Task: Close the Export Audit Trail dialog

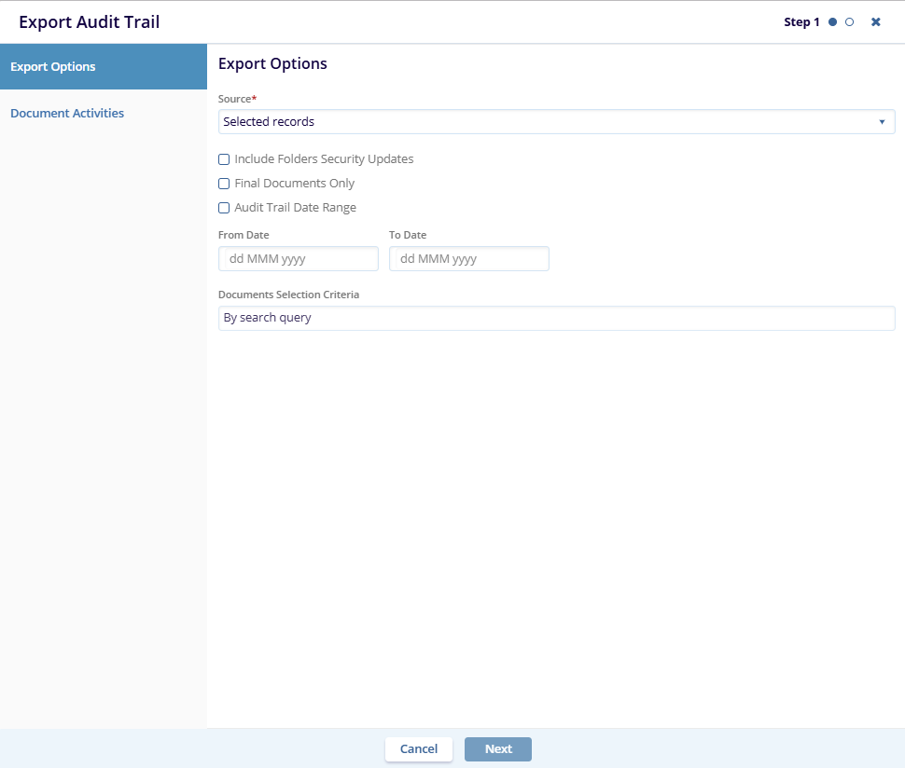Action: [875, 22]
